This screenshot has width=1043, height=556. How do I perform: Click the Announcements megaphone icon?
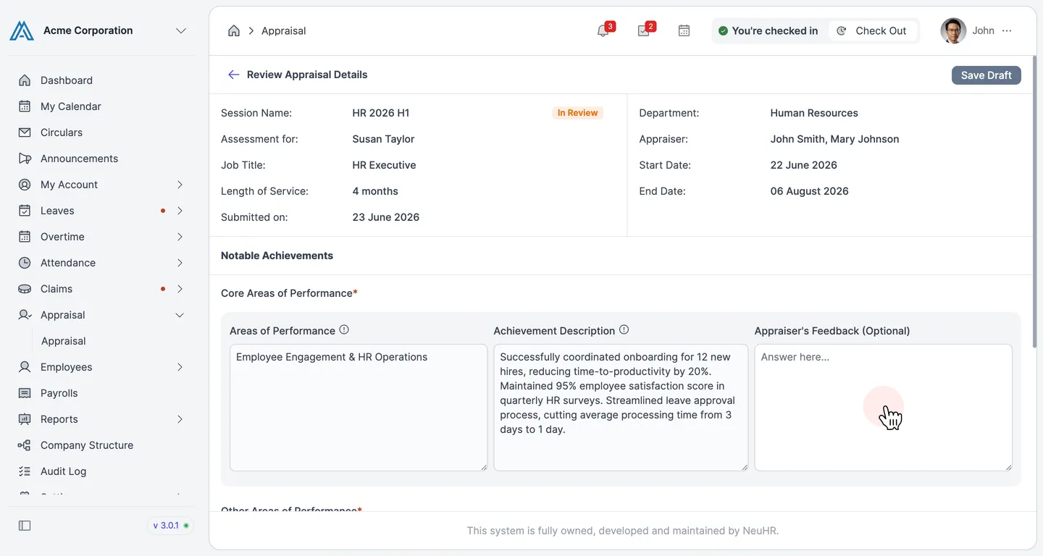click(25, 159)
